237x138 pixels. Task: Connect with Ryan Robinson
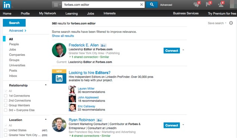(x=172, y=125)
